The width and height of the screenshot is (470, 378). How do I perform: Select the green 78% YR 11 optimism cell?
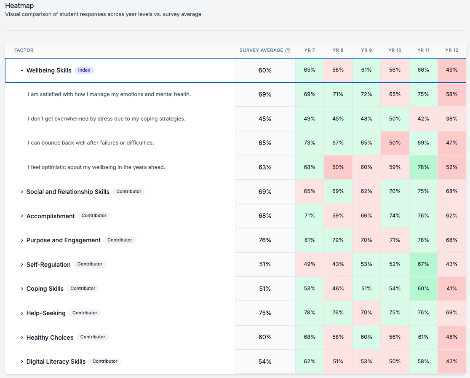pos(423,167)
